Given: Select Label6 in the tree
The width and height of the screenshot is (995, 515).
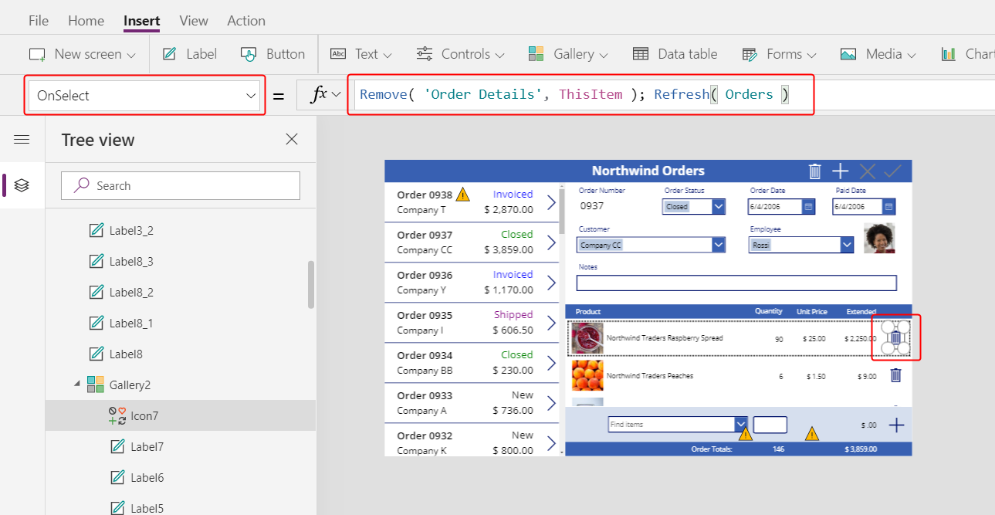Looking at the screenshot, I should click(x=147, y=478).
